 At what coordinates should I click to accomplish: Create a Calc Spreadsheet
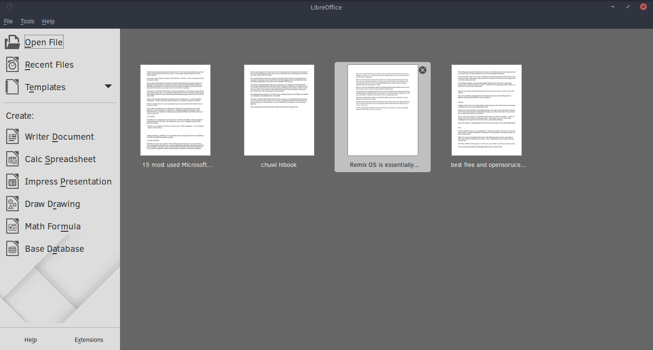(60, 159)
